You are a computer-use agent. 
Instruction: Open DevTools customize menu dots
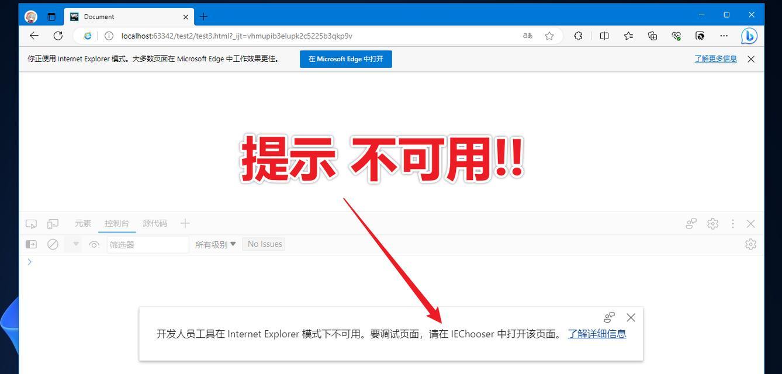click(733, 224)
